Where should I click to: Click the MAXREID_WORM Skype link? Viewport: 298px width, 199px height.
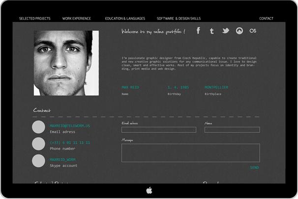62,160
